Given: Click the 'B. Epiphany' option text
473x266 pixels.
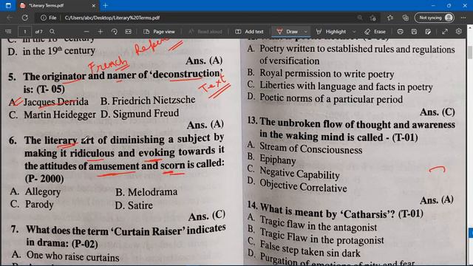Looking at the screenshot, I should [272, 159].
